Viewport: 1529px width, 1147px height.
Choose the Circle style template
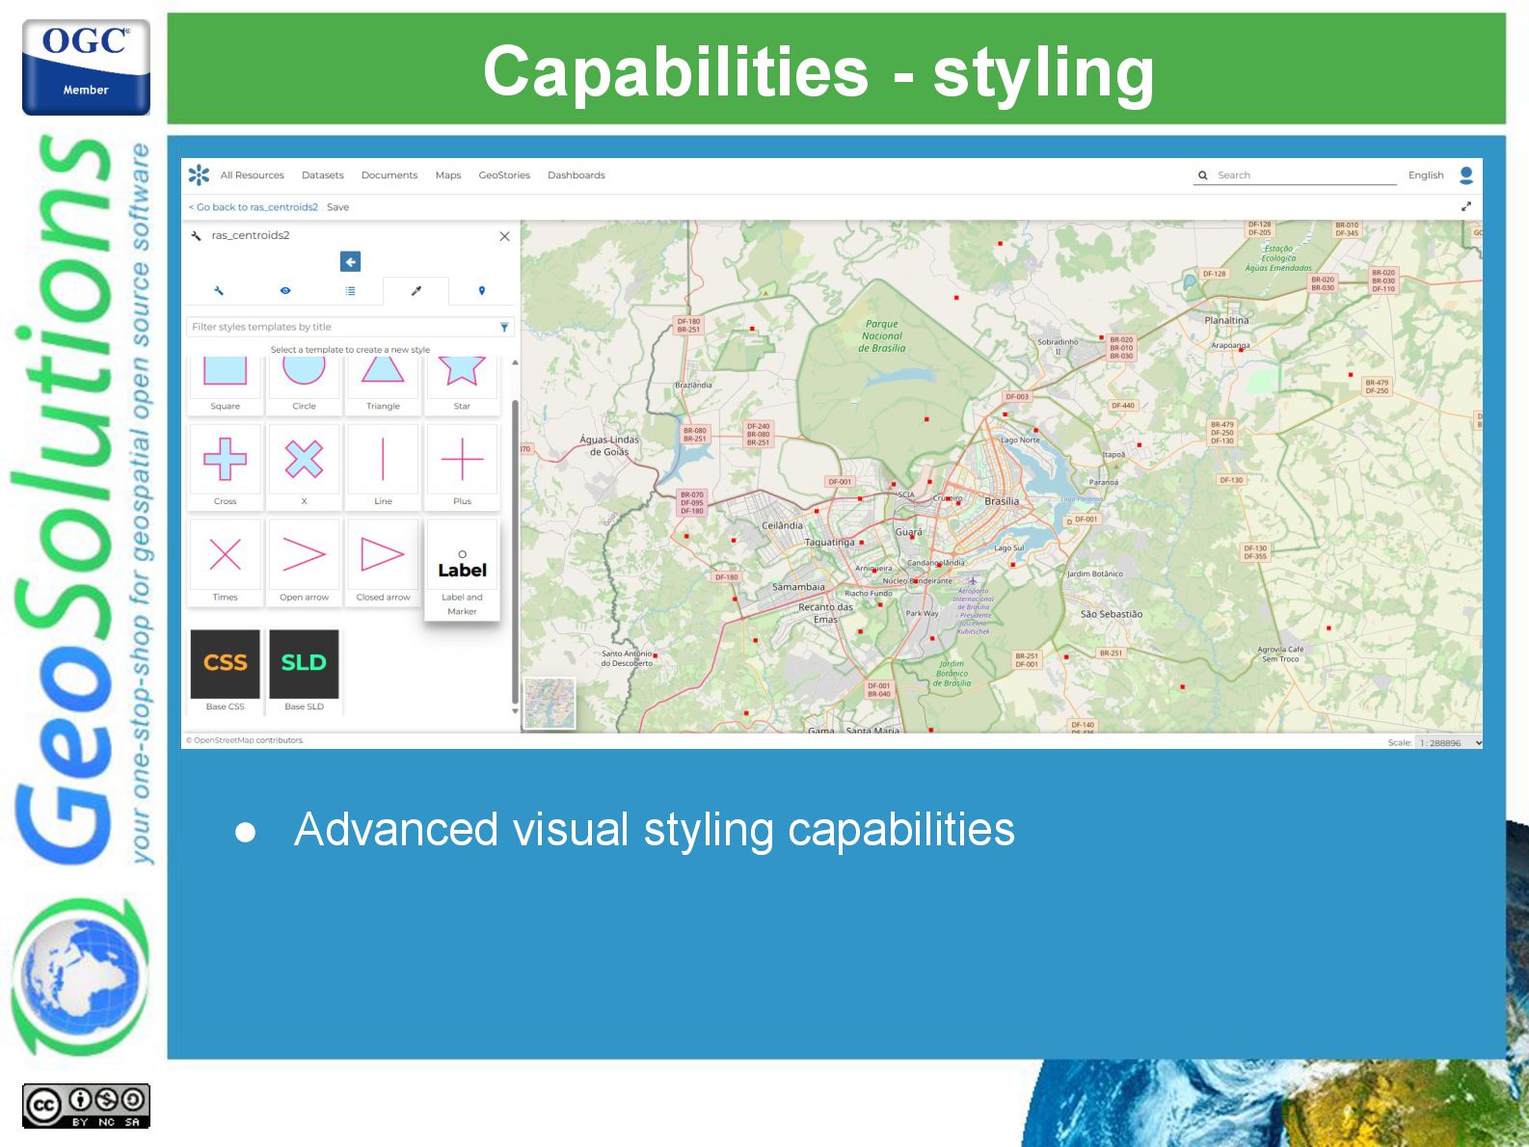click(x=305, y=386)
